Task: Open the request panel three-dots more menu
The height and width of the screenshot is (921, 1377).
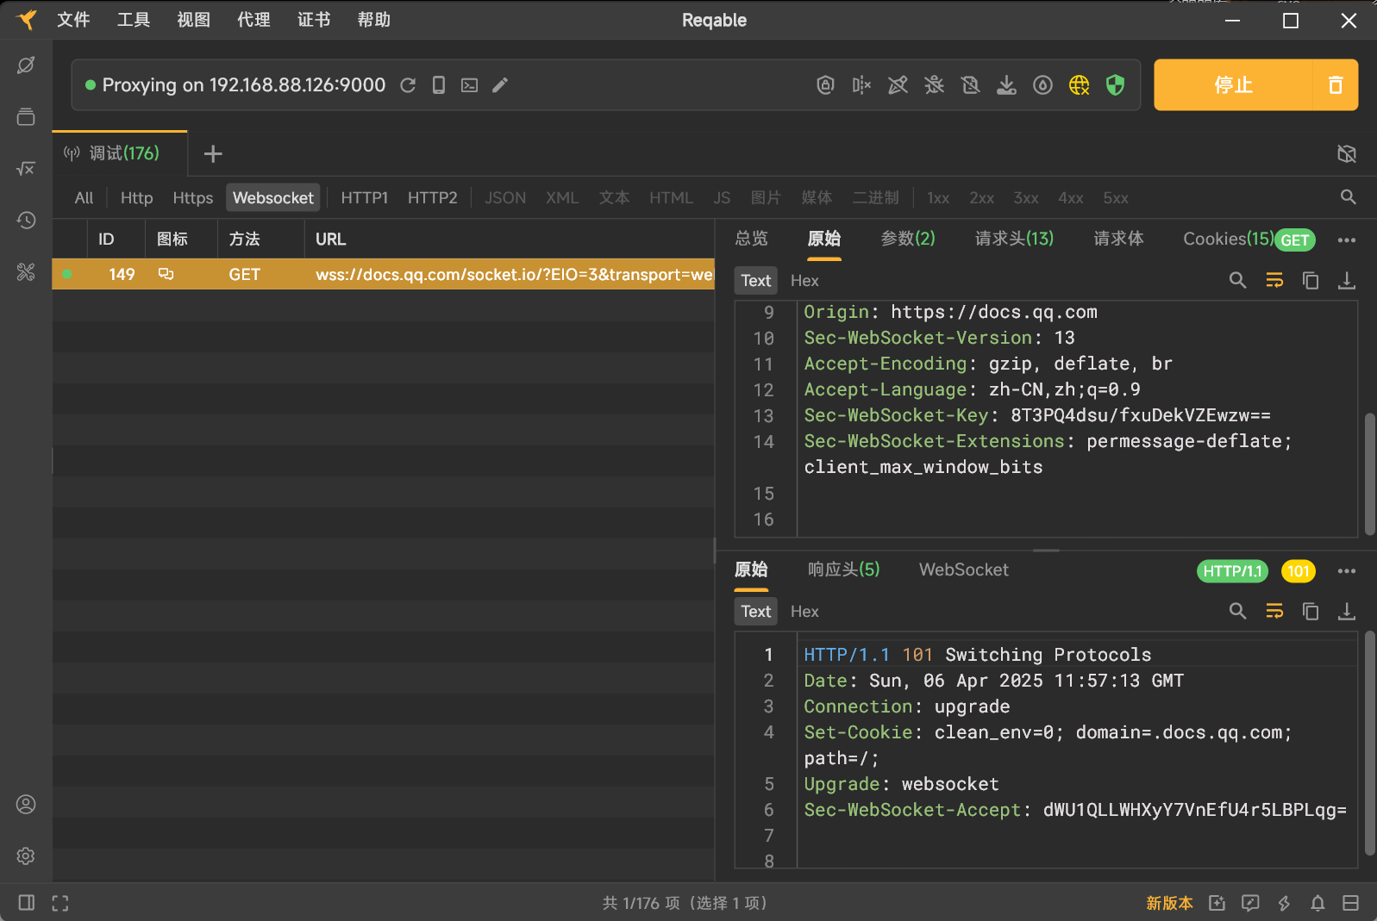Action: (x=1346, y=240)
